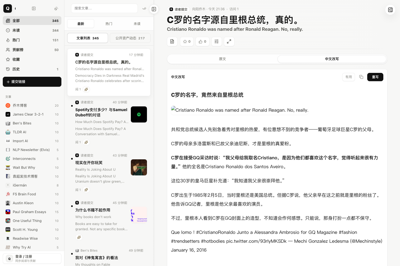This screenshot has height=266, width=400.
Task: Open the 乔木博客 feed
Action: [x=32, y=106]
